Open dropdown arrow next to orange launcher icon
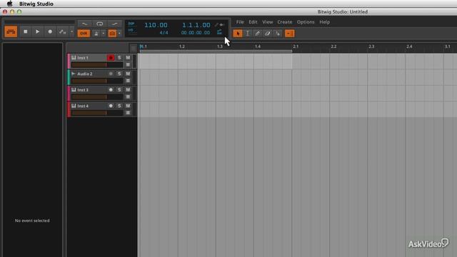This screenshot has height=257, width=457. tap(119, 34)
